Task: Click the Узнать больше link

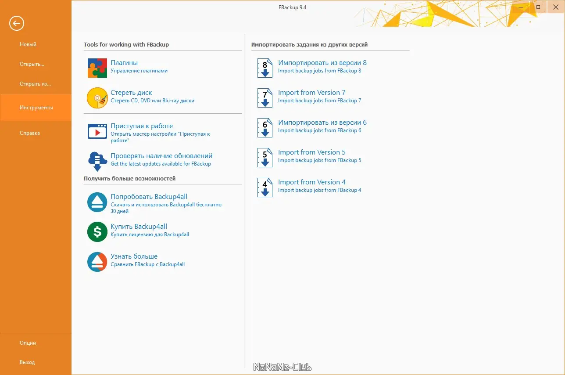Action: click(134, 256)
